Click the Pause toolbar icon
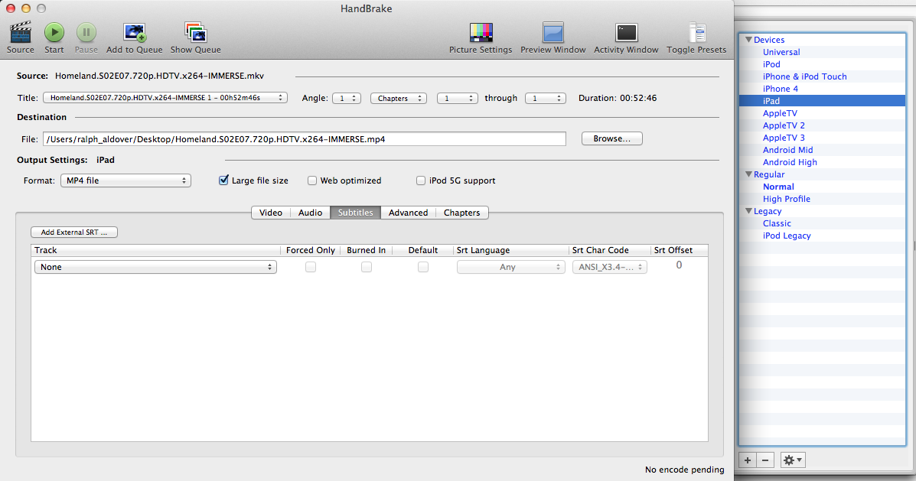The width and height of the screenshot is (916, 481). point(86,33)
